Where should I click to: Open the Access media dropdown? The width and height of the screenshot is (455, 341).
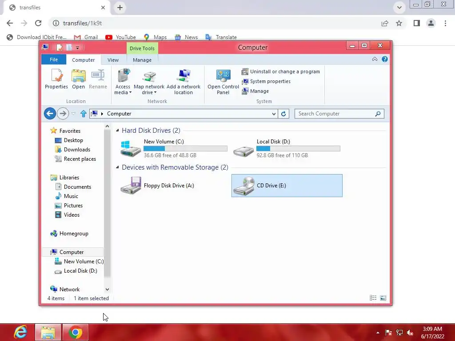pos(123,82)
